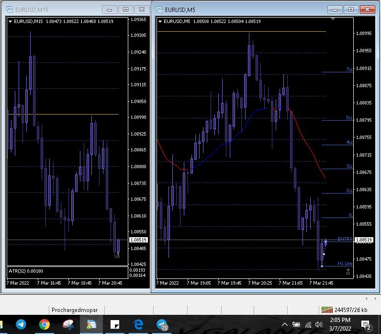This screenshot has height=334, width=381.
Task: Click the connection status bars icon
Action: 327,310
